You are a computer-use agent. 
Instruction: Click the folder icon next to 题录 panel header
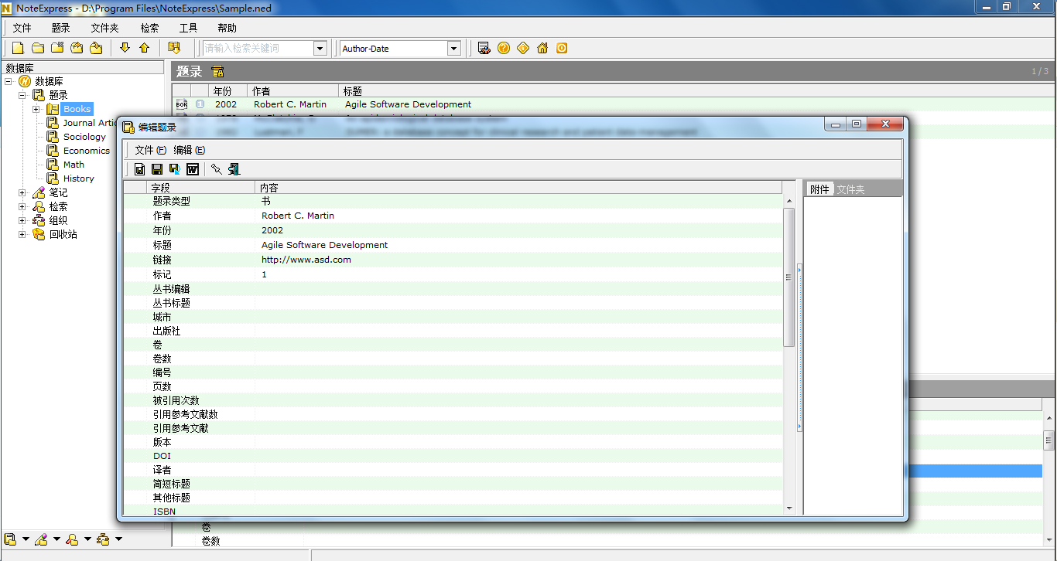click(x=218, y=72)
